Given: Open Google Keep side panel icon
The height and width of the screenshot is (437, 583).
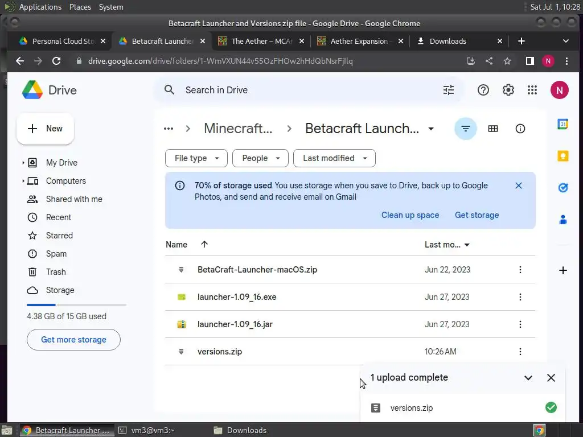Looking at the screenshot, I should click(563, 156).
